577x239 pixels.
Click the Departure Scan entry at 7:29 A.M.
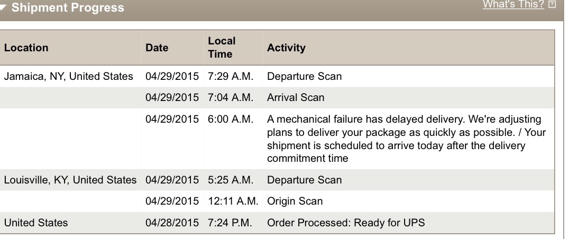tap(304, 77)
